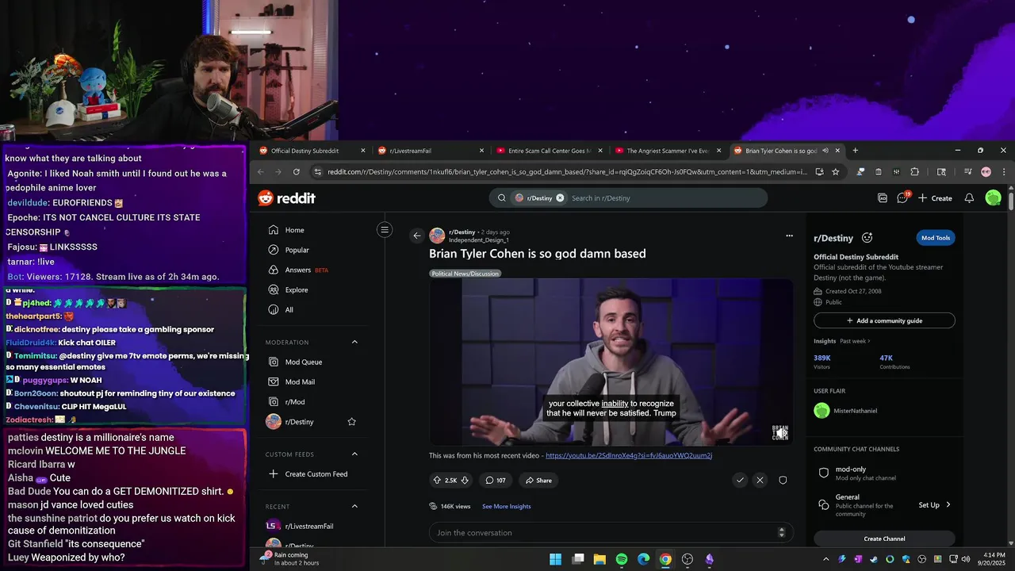Click the Join the conversation field

pyautogui.click(x=611, y=533)
